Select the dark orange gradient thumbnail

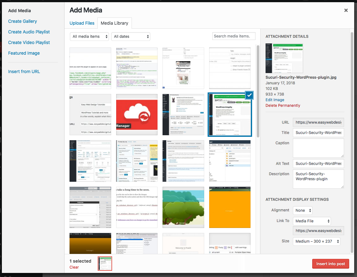(91, 243)
